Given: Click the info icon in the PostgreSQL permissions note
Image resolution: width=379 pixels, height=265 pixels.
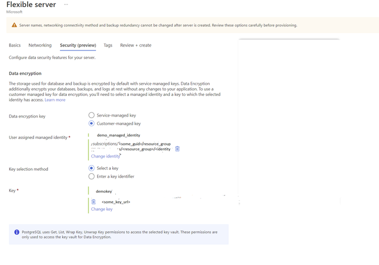Looking at the screenshot, I should [17, 232].
